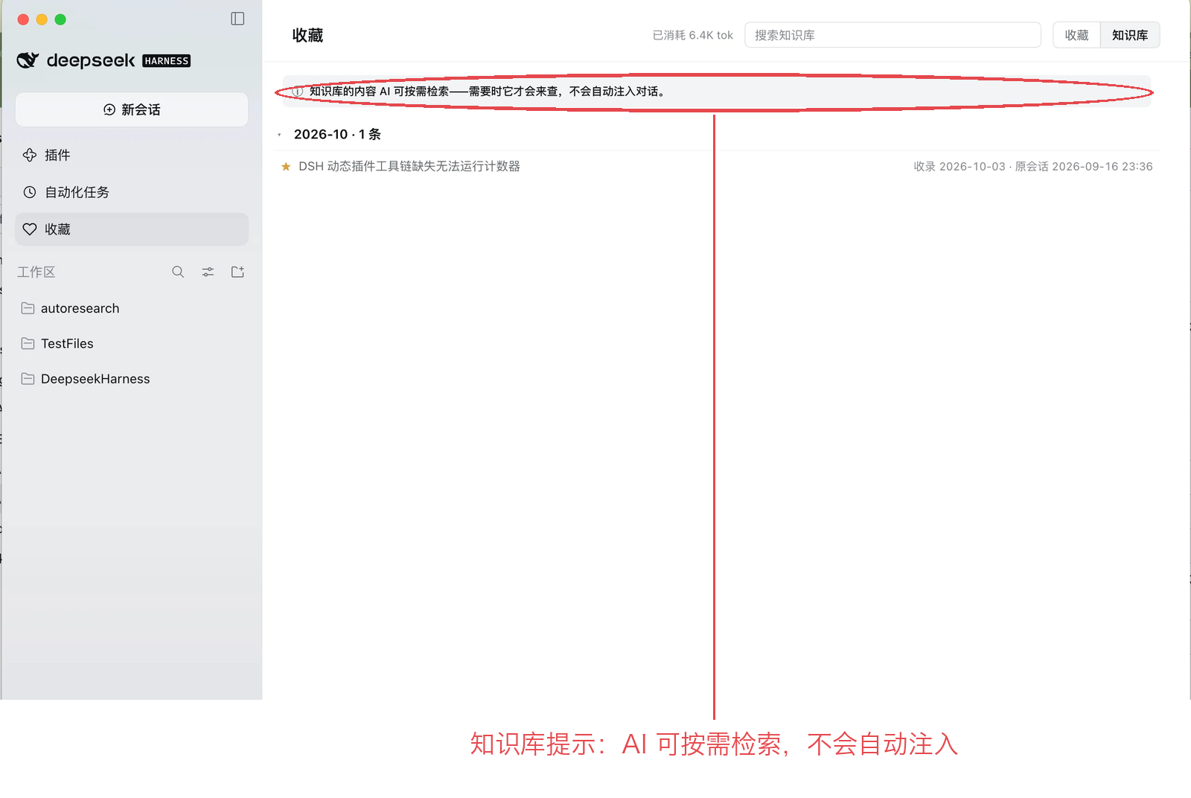Click the 收藏 page title
1191x798 pixels.
point(307,35)
